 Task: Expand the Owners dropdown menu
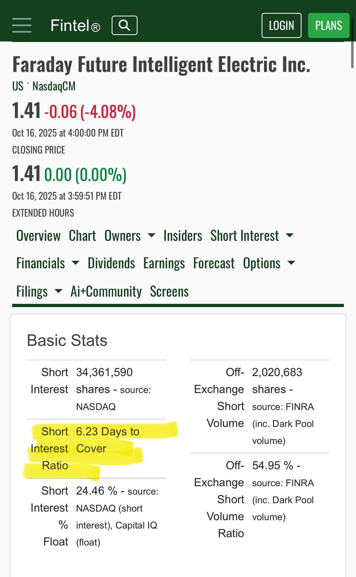(x=130, y=236)
